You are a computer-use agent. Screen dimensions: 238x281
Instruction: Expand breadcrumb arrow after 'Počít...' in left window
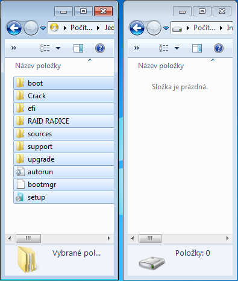pos(98,28)
